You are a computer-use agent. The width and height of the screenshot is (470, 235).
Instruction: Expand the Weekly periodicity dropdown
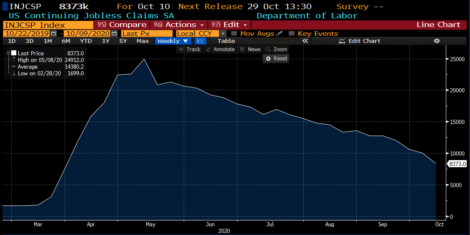(172, 41)
